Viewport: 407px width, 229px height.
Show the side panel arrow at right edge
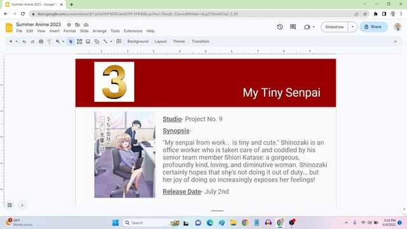[x=404, y=209]
